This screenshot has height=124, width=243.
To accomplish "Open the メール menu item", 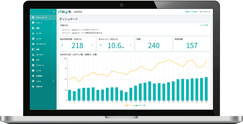I will click(x=43, y=71).
